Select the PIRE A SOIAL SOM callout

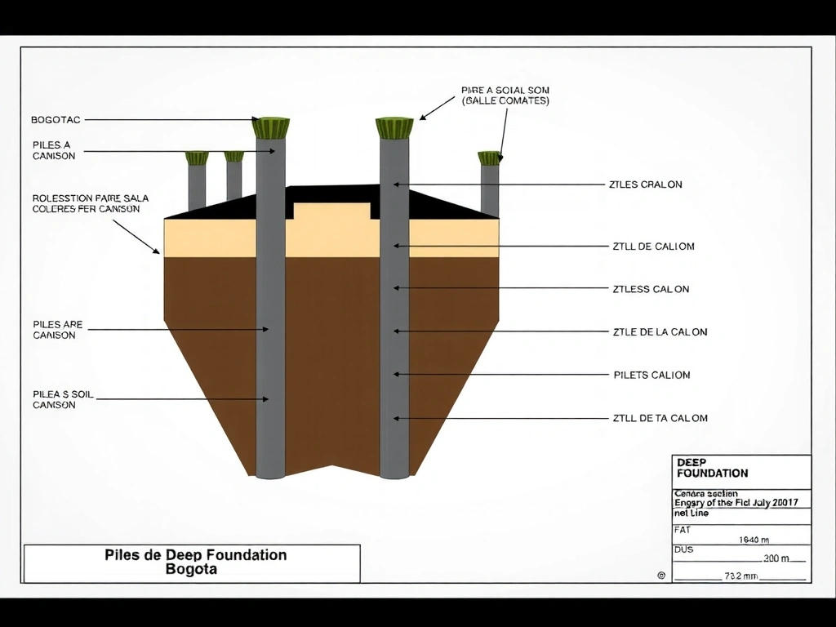[x=505, y=96]
